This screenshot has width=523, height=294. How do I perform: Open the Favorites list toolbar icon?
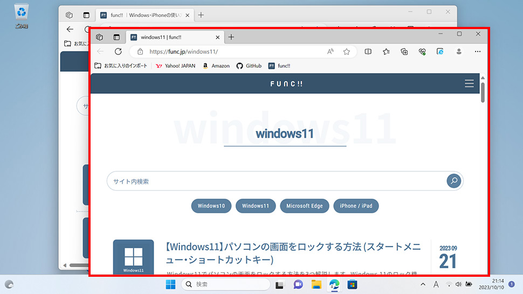(386, 52)
